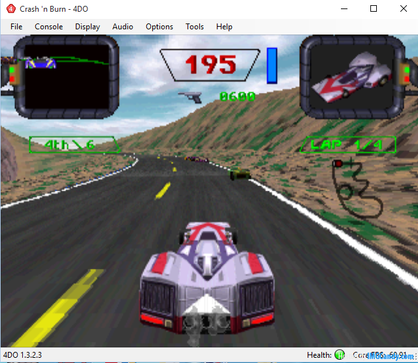The image size is (418, 363).
Task: Click the pistol weapon icon in HUD
Action: point(191,97)
